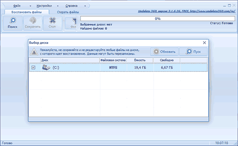
Task: Switch to Стереть файлы tab
Action: click(68, 12)
